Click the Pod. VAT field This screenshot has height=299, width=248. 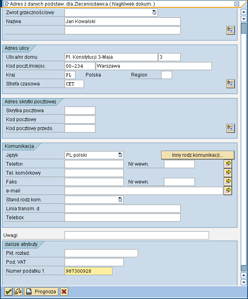point(94,262)
